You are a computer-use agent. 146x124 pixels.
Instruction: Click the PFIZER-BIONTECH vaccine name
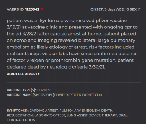click(85, 95)
